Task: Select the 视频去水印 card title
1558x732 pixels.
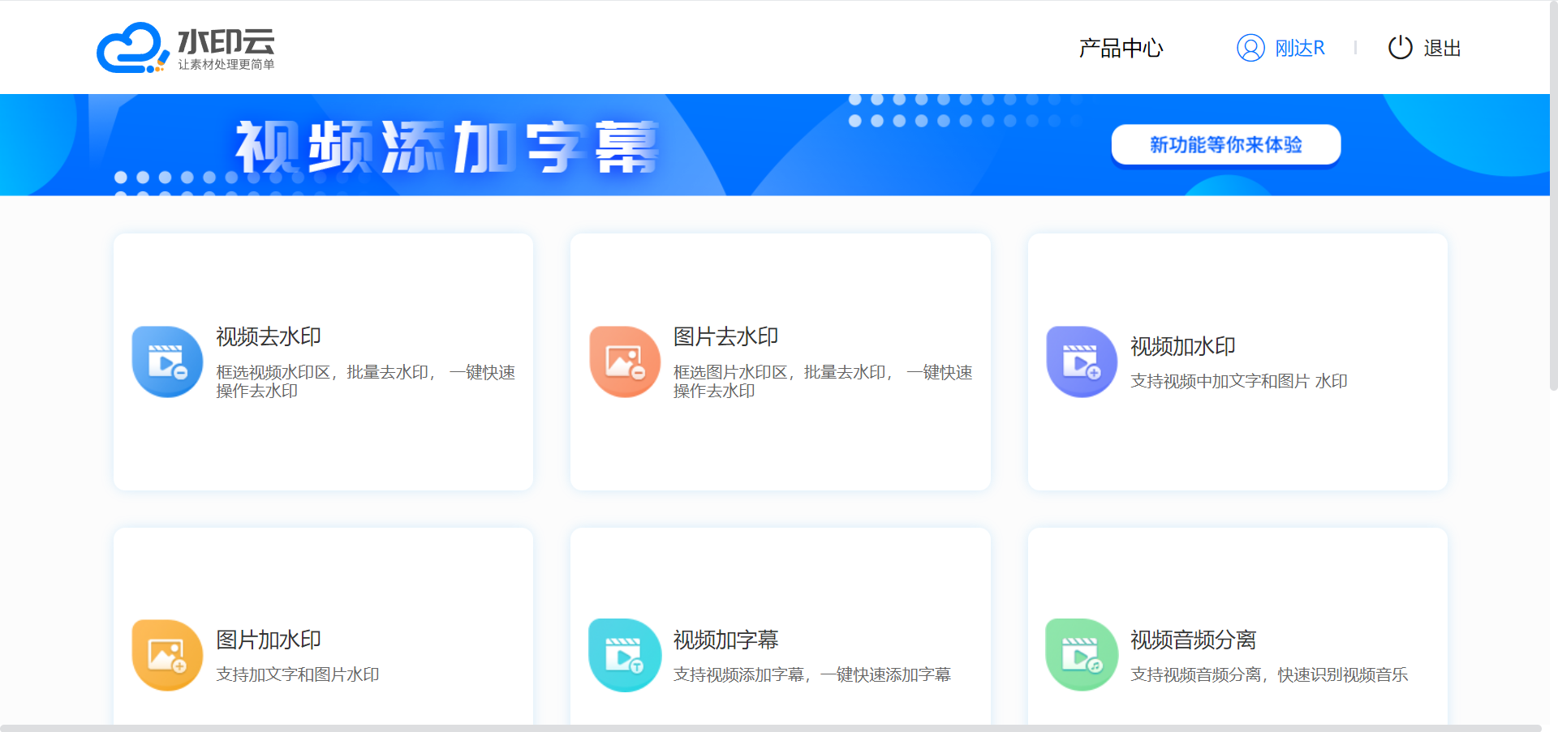Action: 269,336
